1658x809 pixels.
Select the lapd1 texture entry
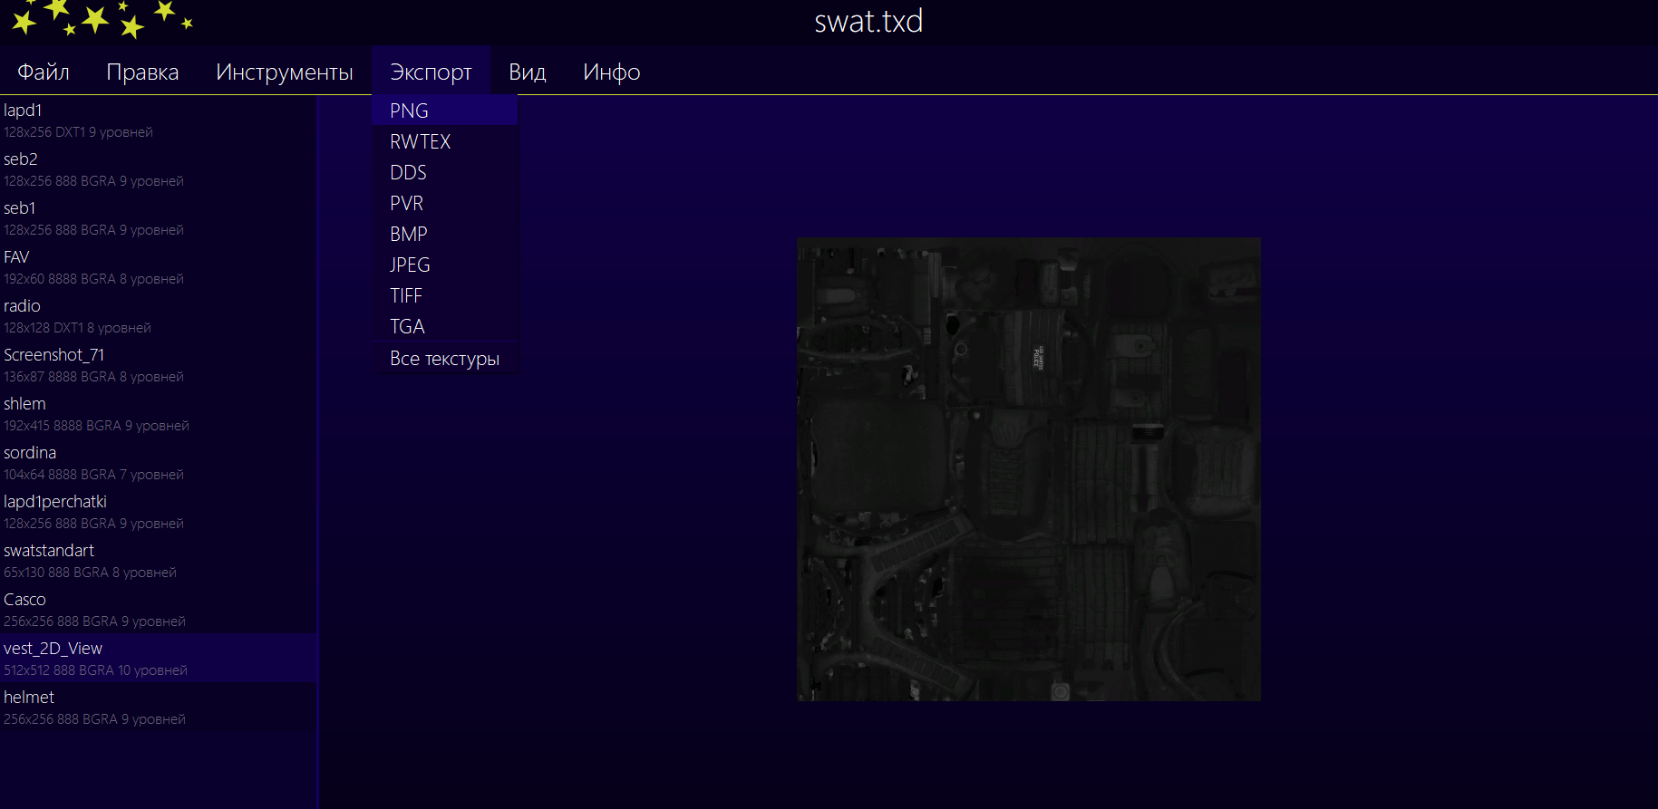tap(91, 120)
